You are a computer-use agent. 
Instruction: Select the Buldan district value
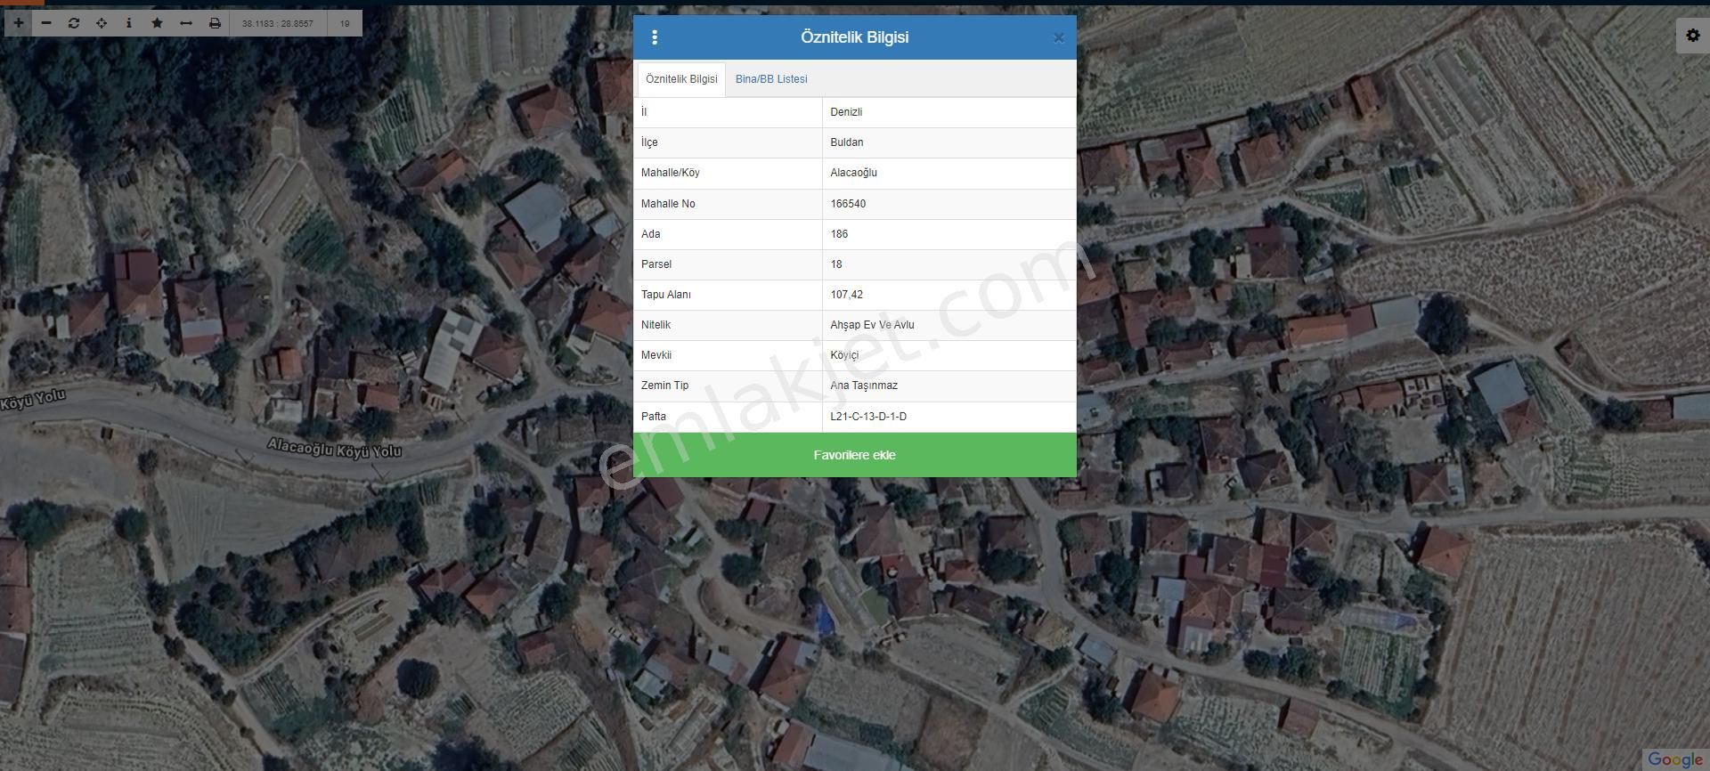(x=846, y=142)
